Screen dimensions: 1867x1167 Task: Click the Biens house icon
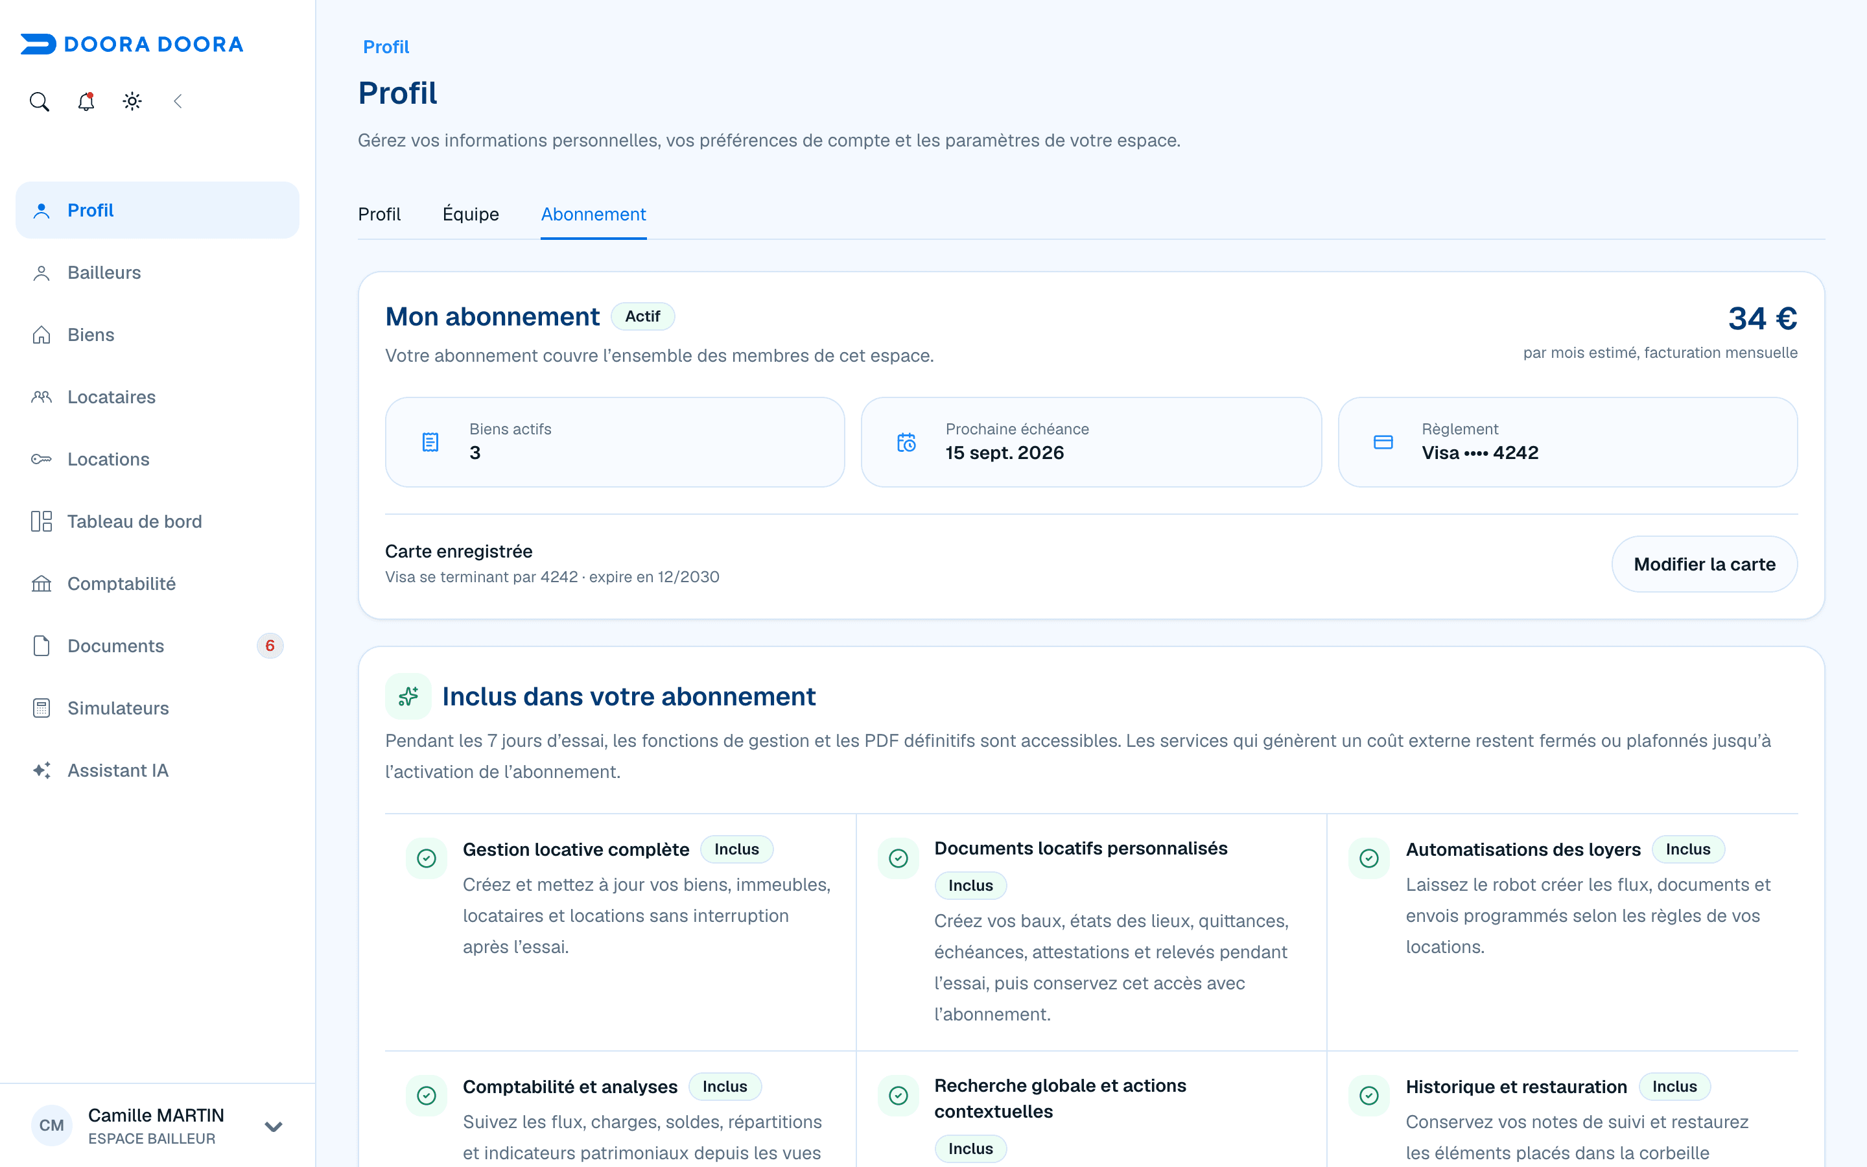tap(41, 335)
